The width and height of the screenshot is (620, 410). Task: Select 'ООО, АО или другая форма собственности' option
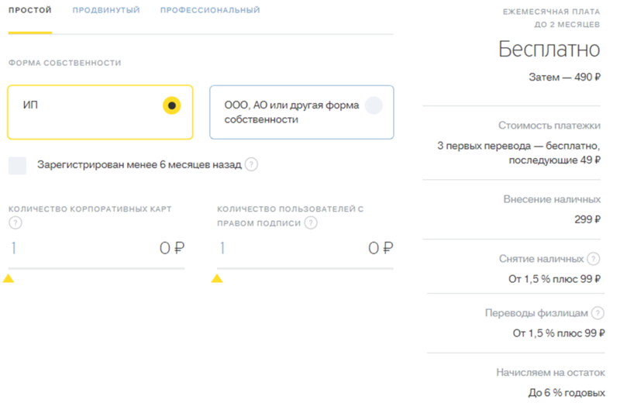(x=374, y=106)
